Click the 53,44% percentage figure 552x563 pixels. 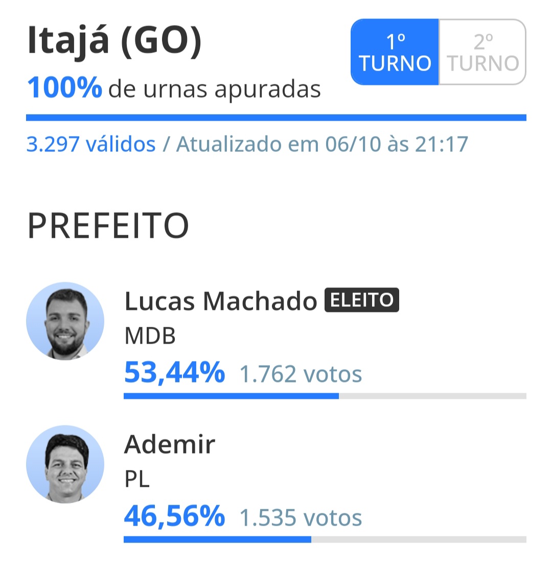[175, 373]
